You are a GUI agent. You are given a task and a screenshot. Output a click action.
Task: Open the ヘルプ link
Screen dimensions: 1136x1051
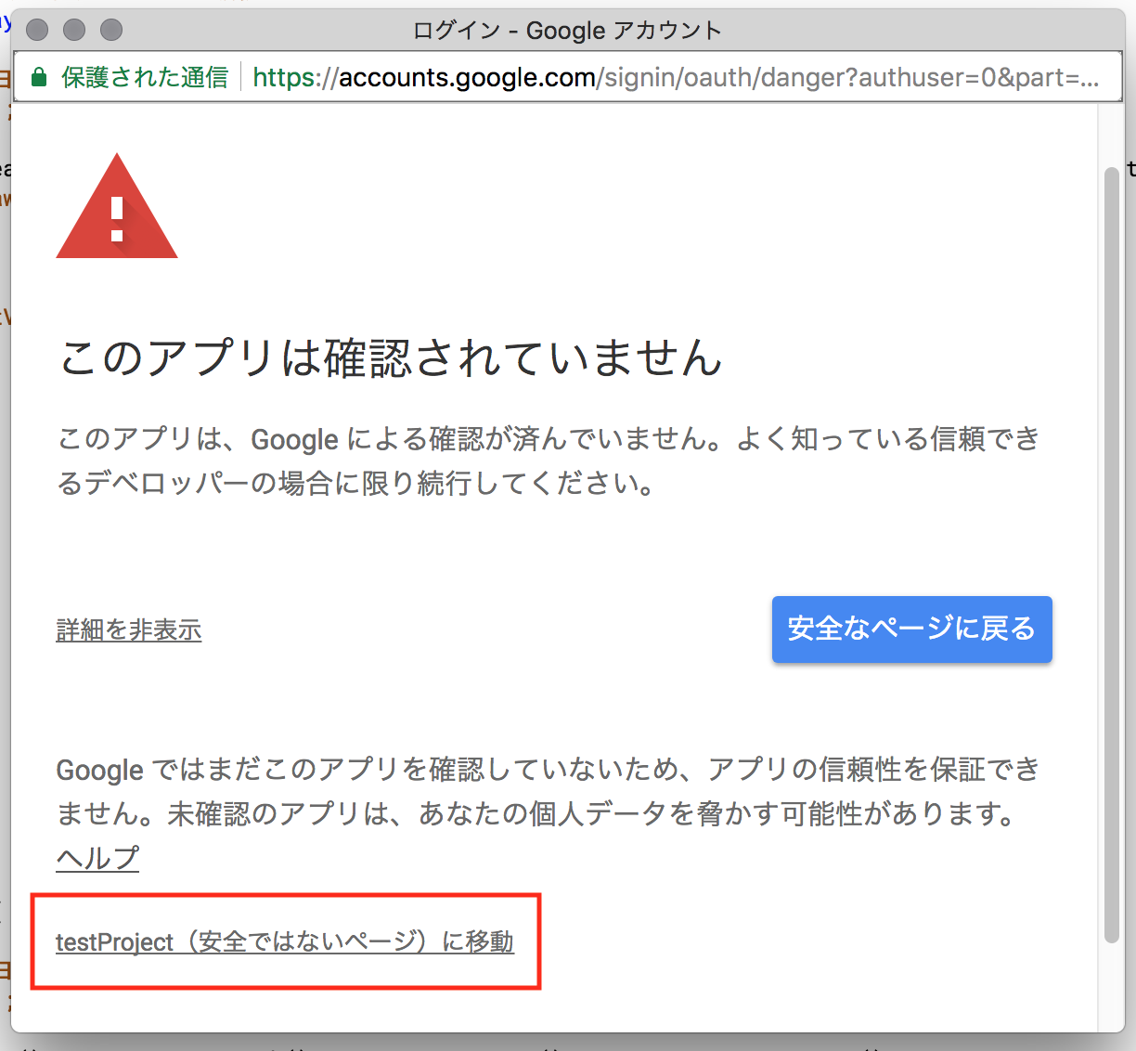pyautogui.click(x=97, y=857)
